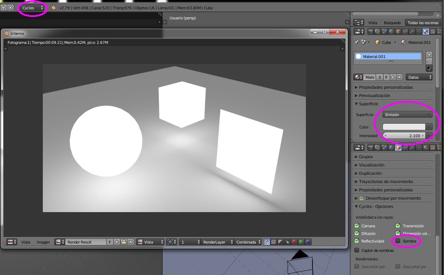Click the F fake user button for material

387,77
